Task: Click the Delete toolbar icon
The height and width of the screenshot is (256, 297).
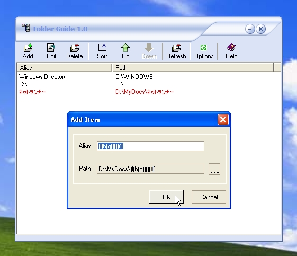Action: tap(75, 51)
